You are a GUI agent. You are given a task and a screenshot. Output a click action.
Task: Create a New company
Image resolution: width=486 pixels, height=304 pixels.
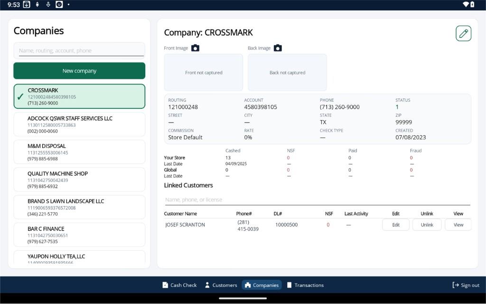point(79,71)
